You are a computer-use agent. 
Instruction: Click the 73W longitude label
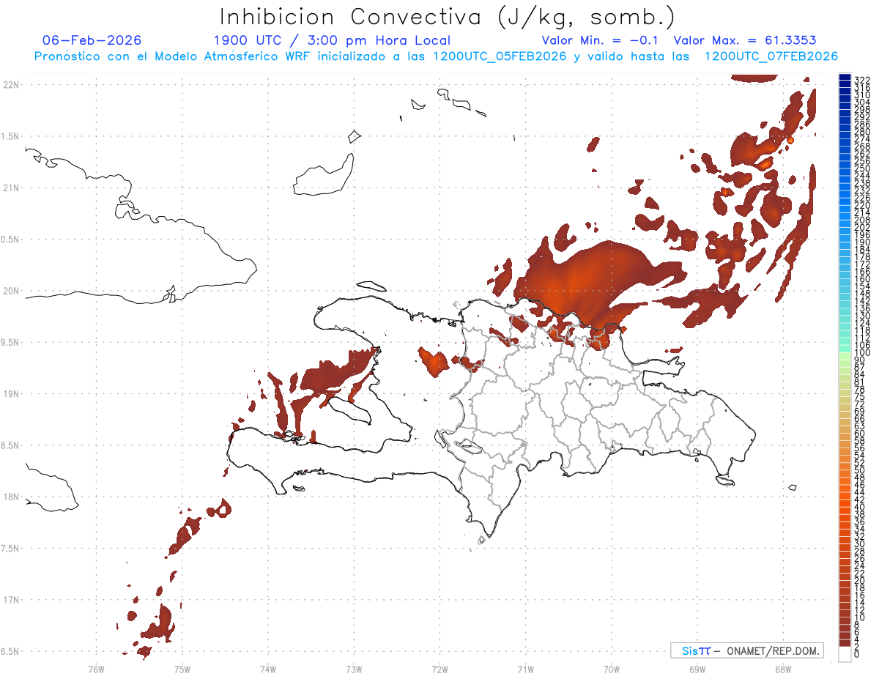click(354, 669)
